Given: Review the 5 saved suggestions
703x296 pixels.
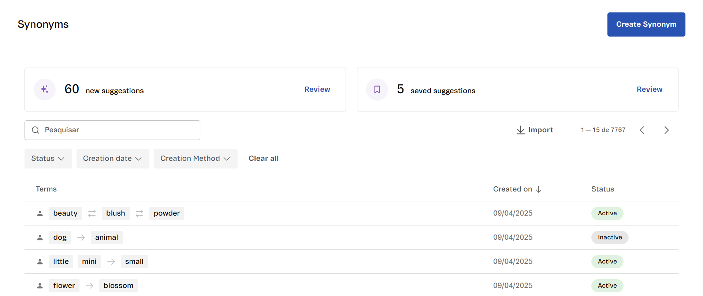Looking at the screenshot, I should pyautogui.click(x=650, y=89).
